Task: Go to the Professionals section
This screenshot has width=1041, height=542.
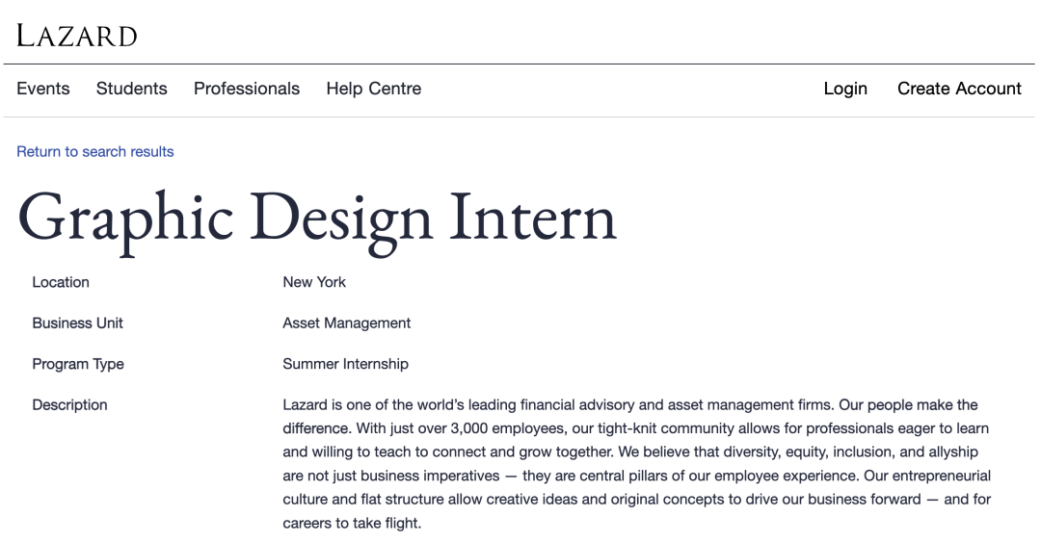Action: pyautogui.click(x=247, y=89)
